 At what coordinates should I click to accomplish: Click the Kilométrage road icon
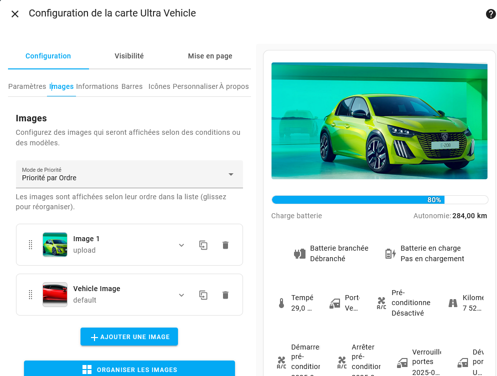click(x=453, y=303)
